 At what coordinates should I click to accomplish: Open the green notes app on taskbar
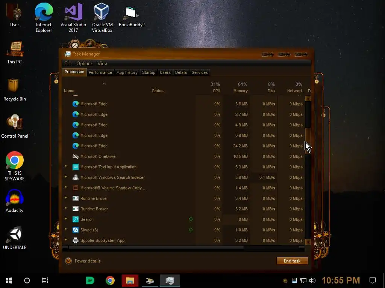90,280
